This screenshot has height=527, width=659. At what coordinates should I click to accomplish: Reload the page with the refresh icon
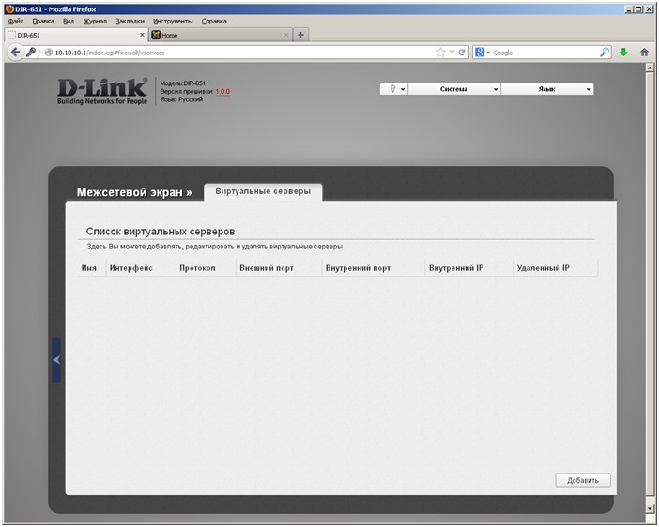(x=462, y=53)
